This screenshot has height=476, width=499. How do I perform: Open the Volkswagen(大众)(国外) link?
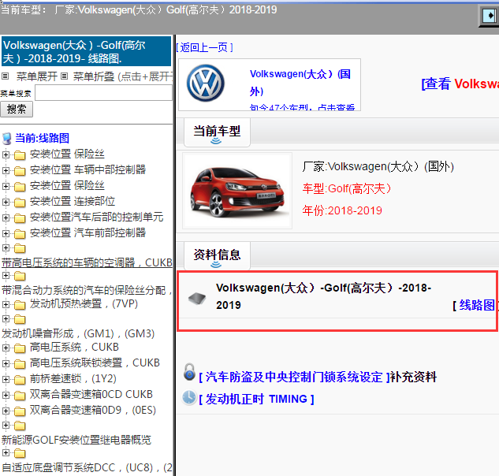pyautogui.click(x=300, y=83)
